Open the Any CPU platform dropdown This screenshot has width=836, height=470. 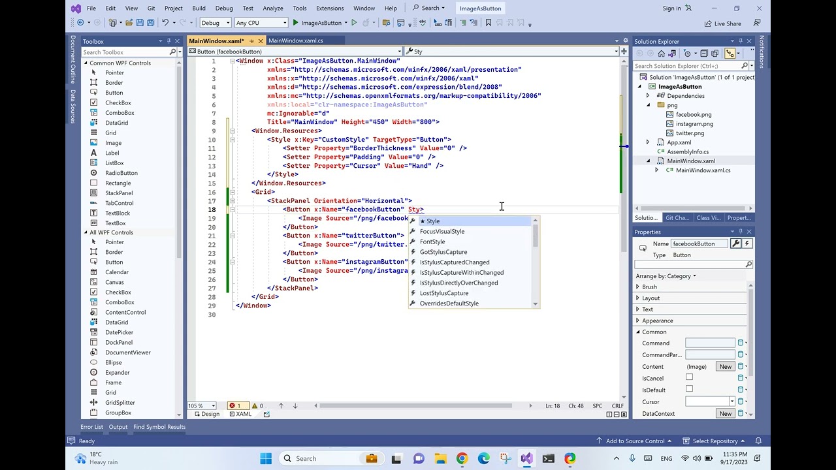(x=261, y=23)
